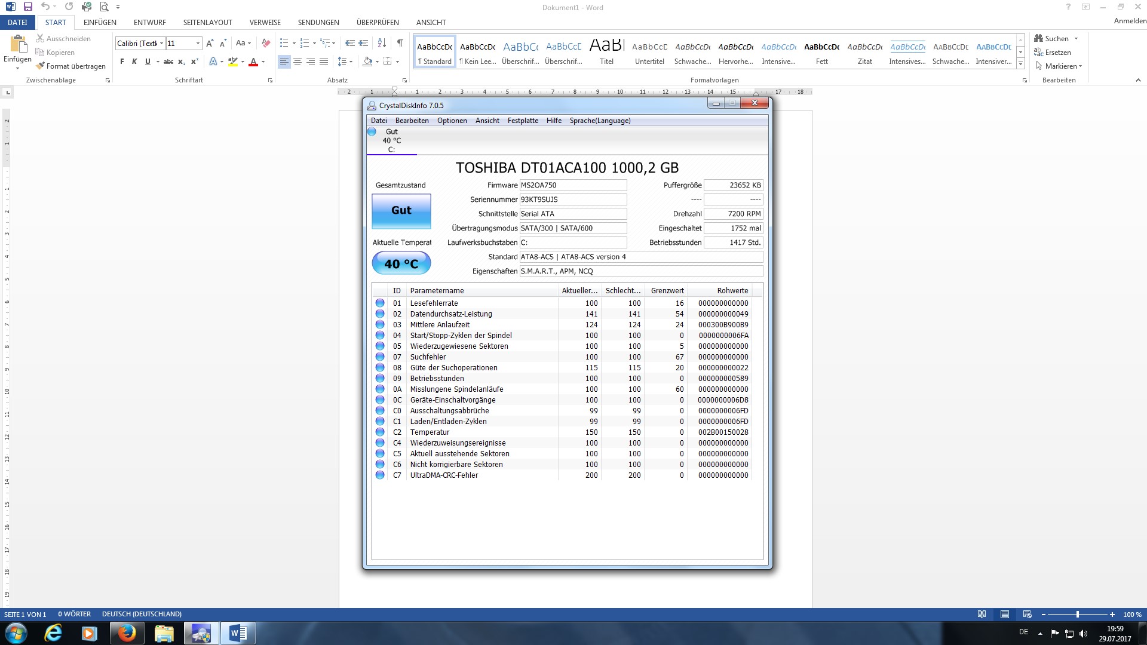Shrink font size with the smaller A icon
The height and width of the screenshot is (645, 1147).
[223, 44]
